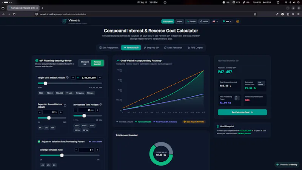Decrease target goal amount with minus
Screen dimensions: 302x170
pos(73,78)
